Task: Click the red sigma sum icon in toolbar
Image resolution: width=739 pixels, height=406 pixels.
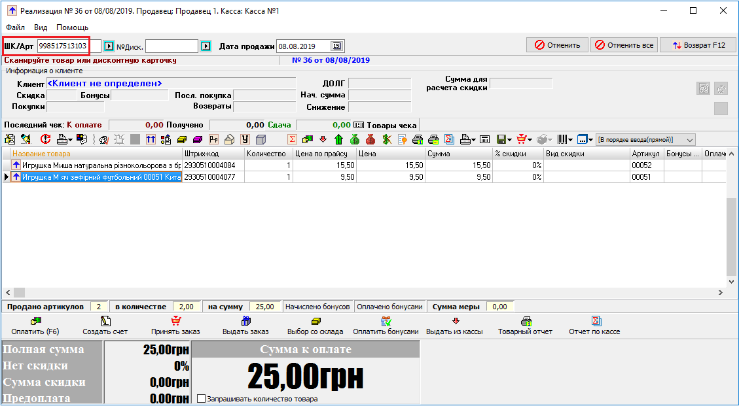Action: [x=292, y=139]
